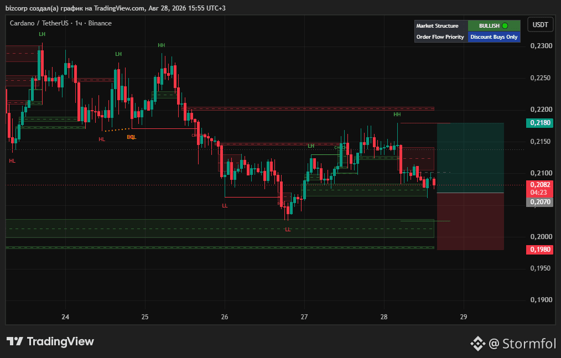Image resolution: width=561 pixels, height=358 pixels.
Task: Click date 29 on the time axis
Action: click(464, 317)
